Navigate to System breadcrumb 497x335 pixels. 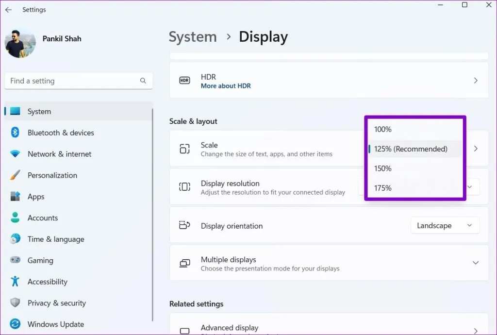(x=193, y=37)
